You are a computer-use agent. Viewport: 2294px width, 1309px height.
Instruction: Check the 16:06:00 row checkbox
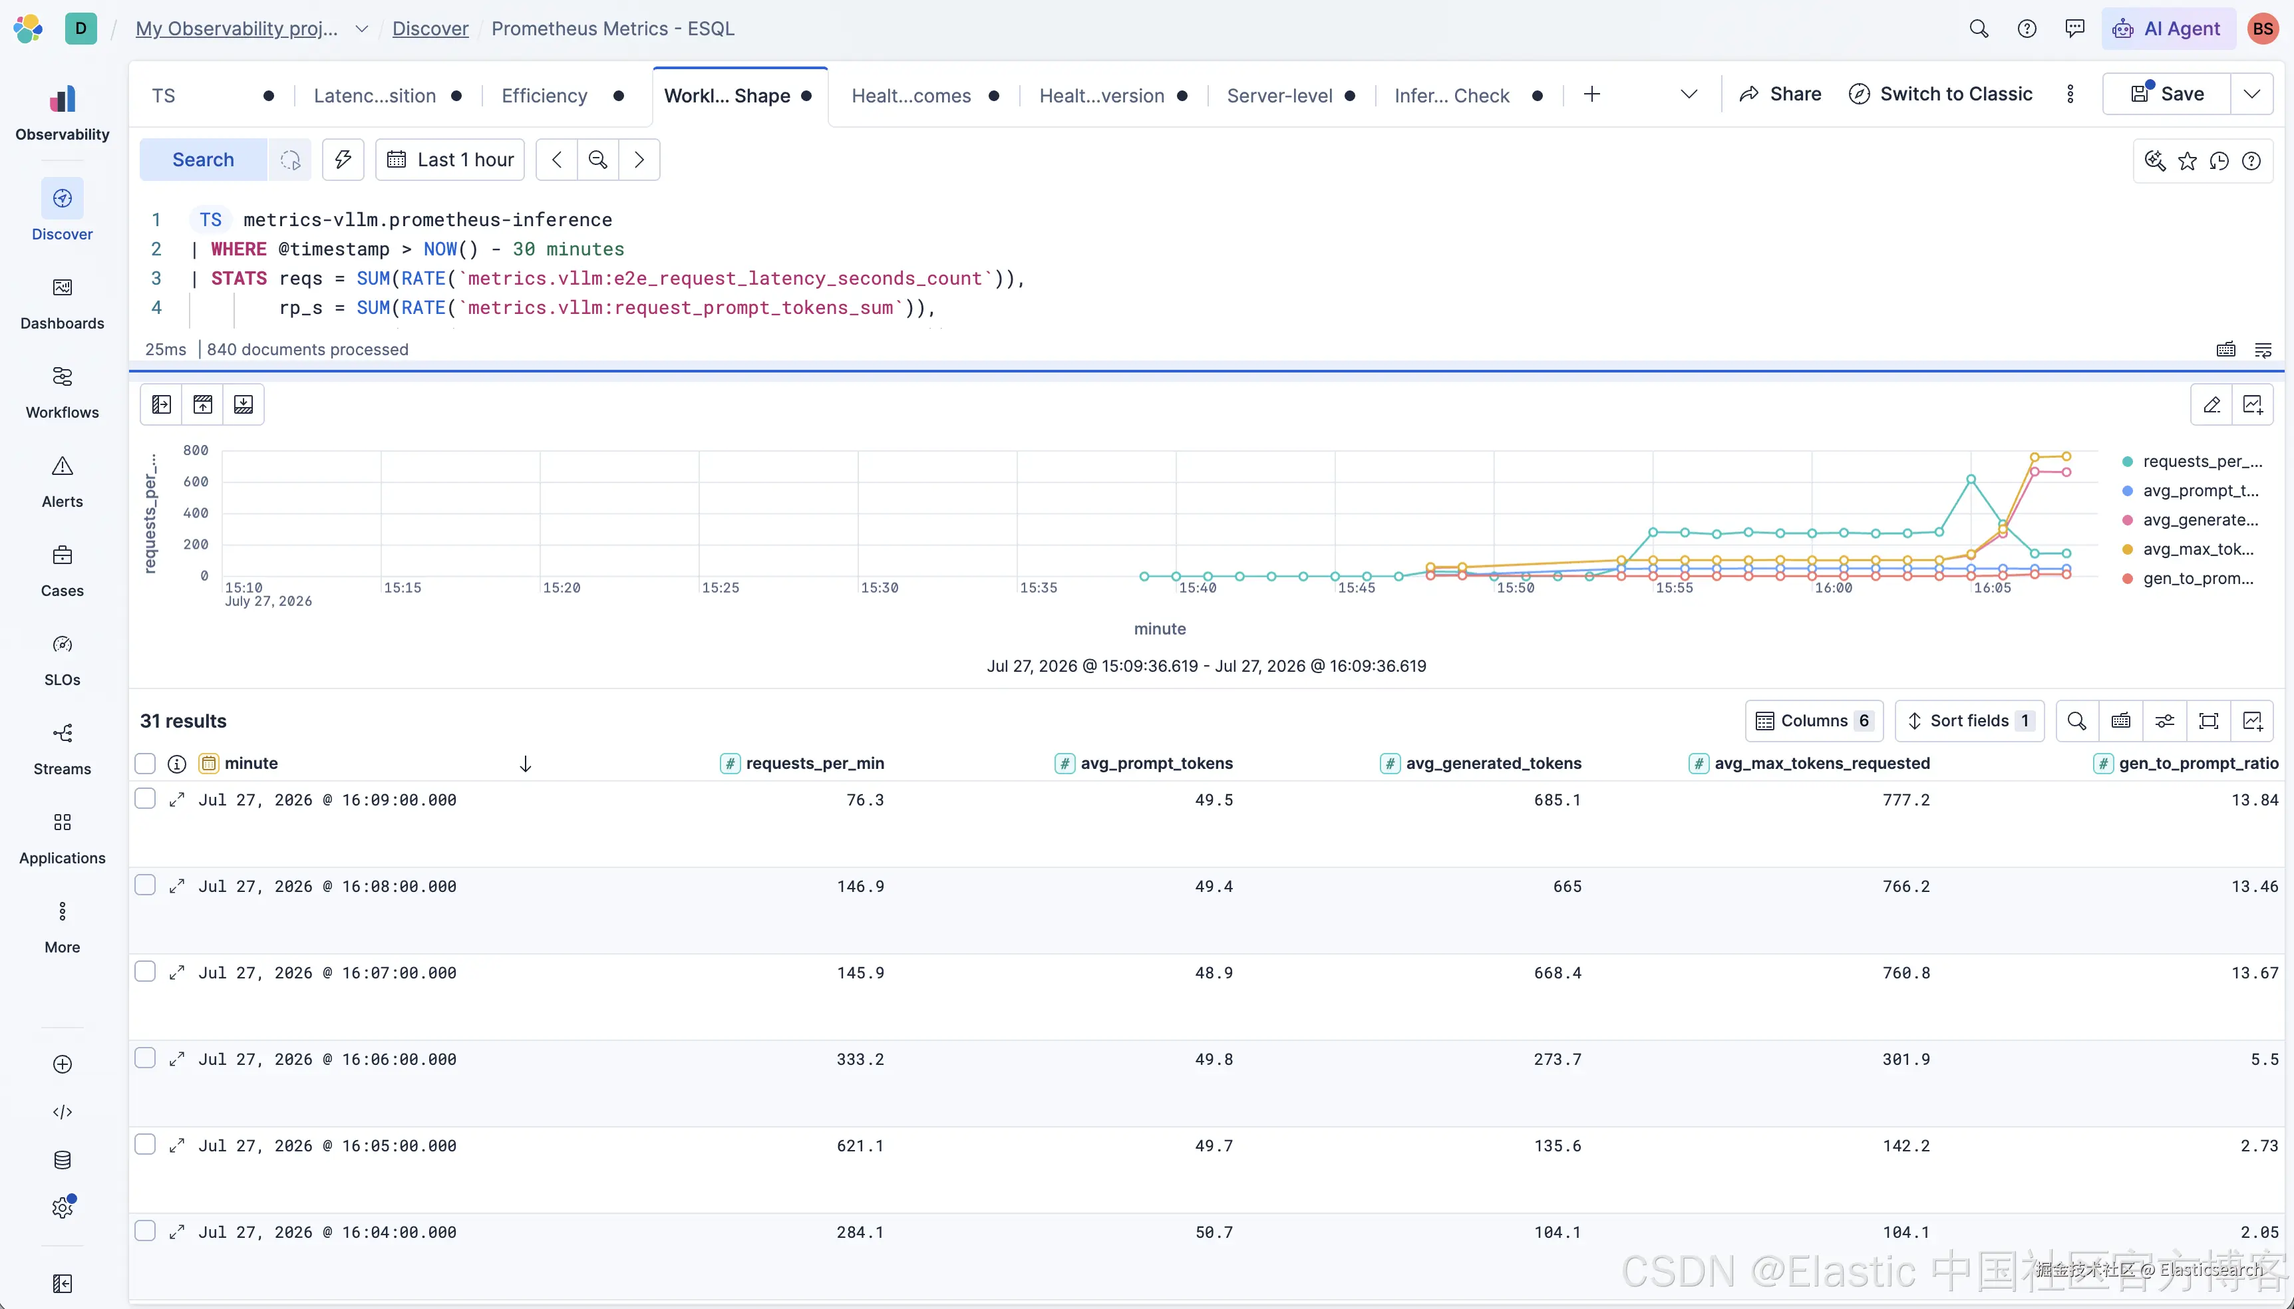tap(145, 1058)
